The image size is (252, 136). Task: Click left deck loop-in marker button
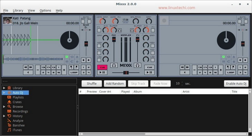[72, 67]
